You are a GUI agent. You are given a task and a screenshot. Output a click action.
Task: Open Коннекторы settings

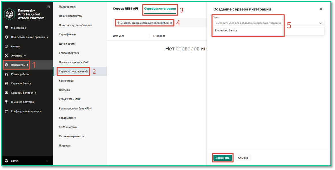click(66, 81)
